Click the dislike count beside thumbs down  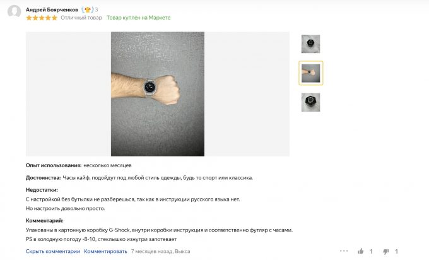click(x=396, y=251)
